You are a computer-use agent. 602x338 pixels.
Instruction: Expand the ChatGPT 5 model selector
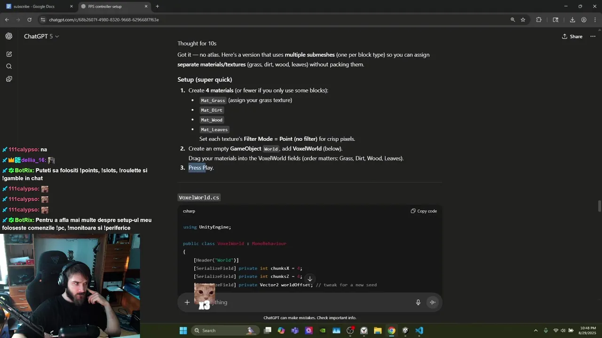[x=41, y=36]
